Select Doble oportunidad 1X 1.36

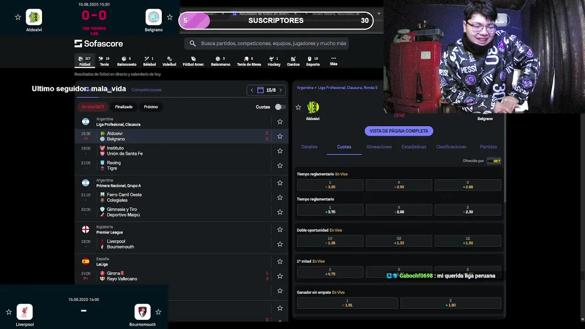(330, 241)
